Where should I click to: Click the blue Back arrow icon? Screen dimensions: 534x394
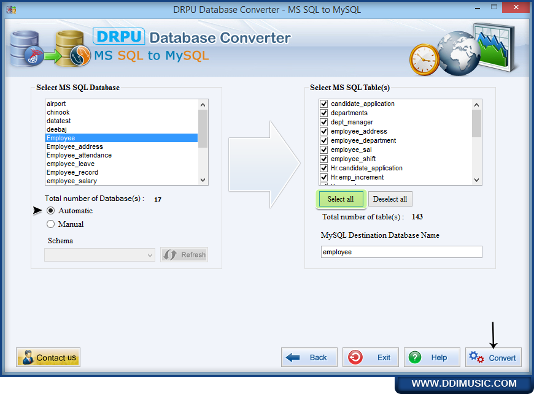click(x=293, y=357)
